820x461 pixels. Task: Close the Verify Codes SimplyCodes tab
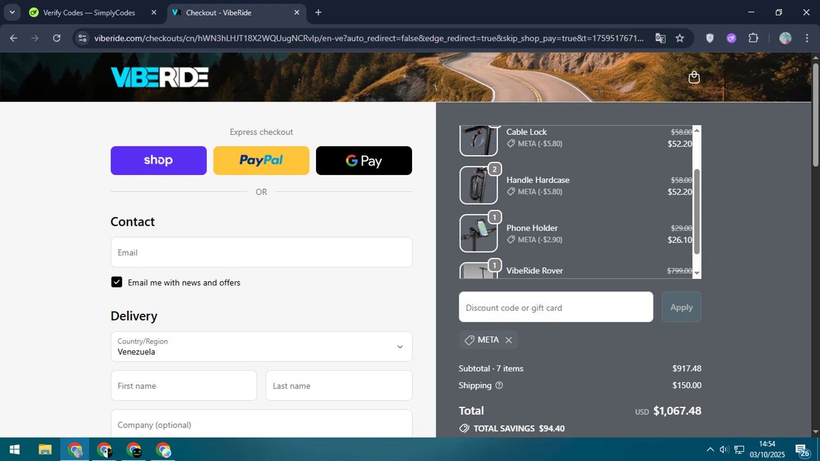pyautogui.click(x=154, y=13)
